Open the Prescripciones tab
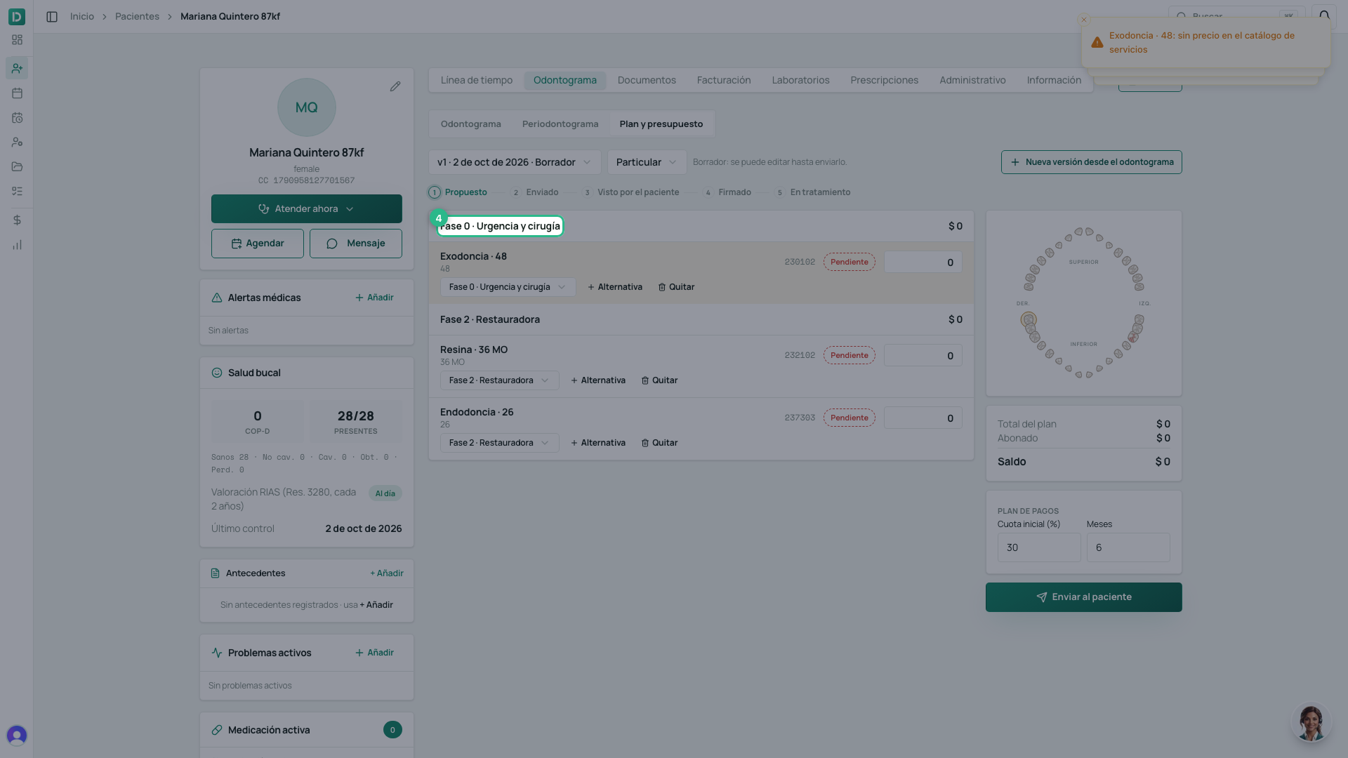The image size is (1348, 758). (884, 80)
